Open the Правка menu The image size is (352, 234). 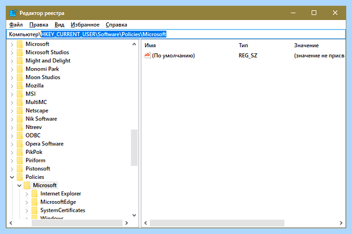pyautogui.click(x=39, y=24)
